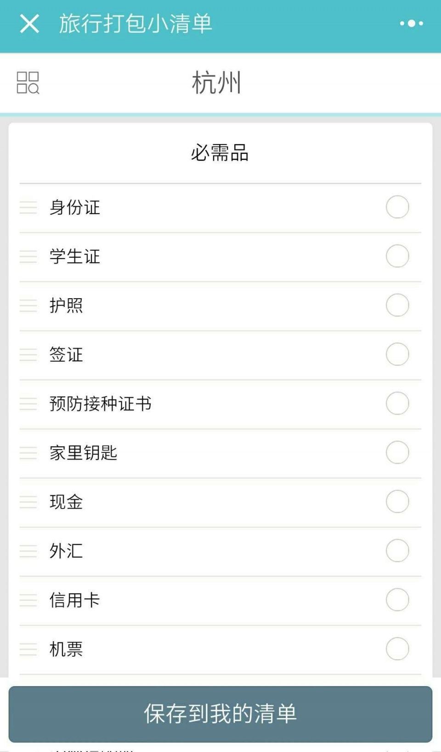Image resolution: width=441 pixels, height=752 pixels.
Task: Select the 预防接种证书 list entry
Action: [x=100, y=404]
